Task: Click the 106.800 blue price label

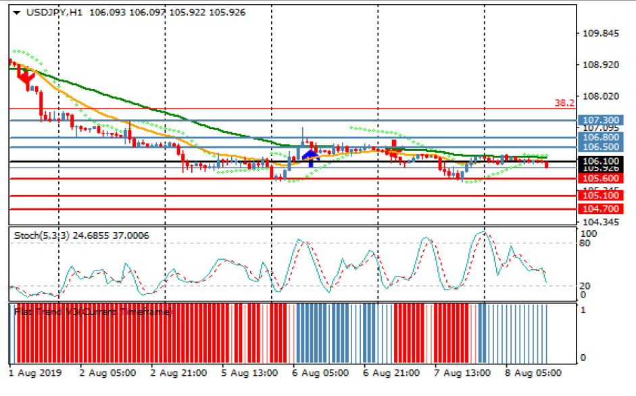Action: pos(600,137)
